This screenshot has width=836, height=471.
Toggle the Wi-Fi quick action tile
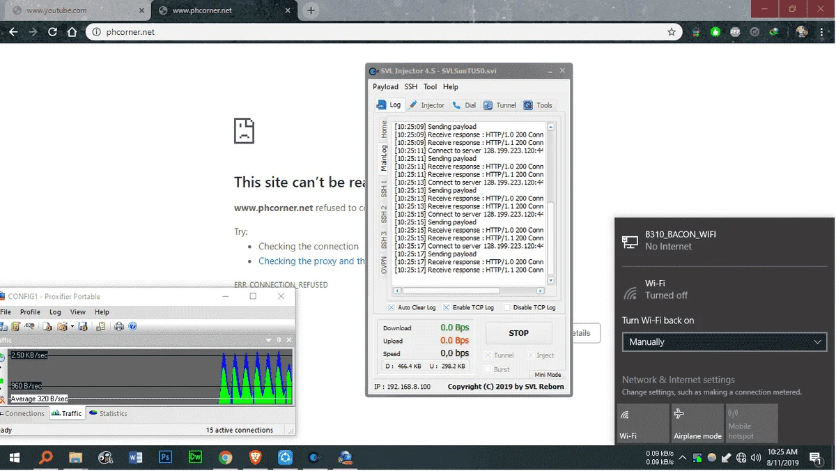[643, 423]
